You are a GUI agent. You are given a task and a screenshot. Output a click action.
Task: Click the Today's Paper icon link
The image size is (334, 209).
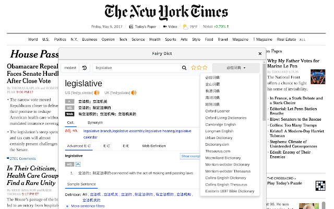point(131,27)
